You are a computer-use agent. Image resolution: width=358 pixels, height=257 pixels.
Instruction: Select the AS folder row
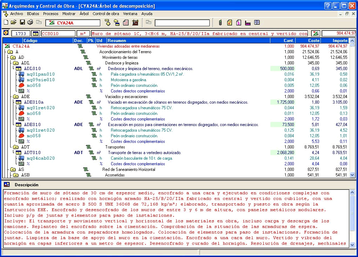pyautogui.click(x=176, y=169)
